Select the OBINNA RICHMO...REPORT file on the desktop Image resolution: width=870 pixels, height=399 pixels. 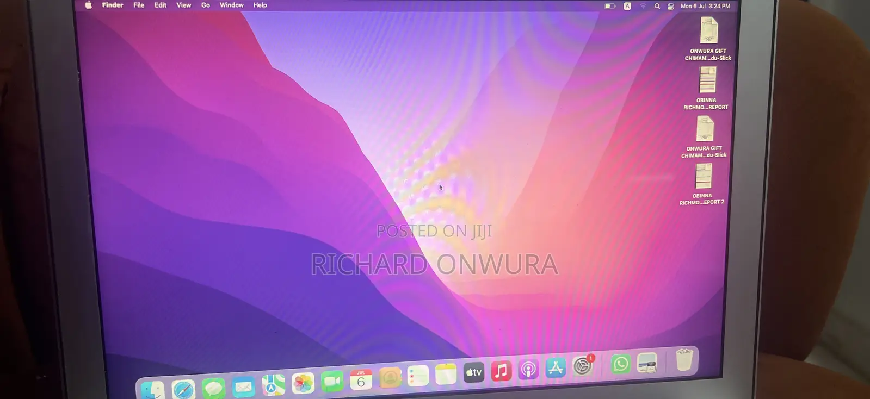707,88
